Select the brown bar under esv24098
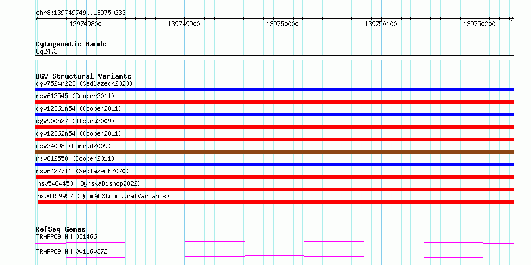The height and width of the screenshot is (265, 531). 274,152
